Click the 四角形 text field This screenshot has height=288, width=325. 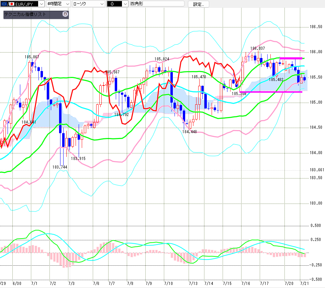(x=157, y=4)
